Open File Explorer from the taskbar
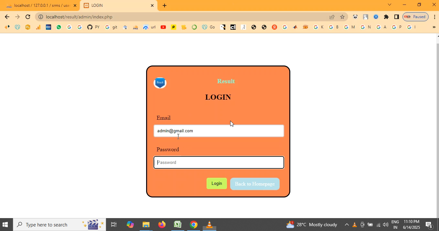 pos(146,225)
